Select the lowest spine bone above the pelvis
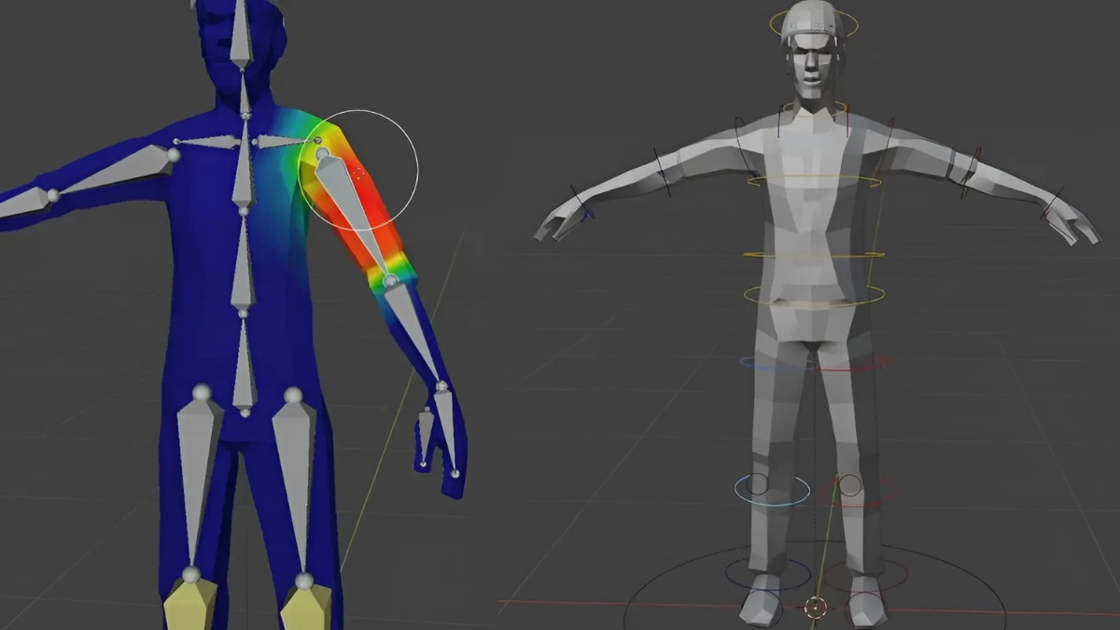Screen dimensions: 1120x630 pos(244,362)
